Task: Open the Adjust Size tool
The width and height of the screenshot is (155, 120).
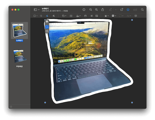Action: pyautogui.click(x=97, y=16)
